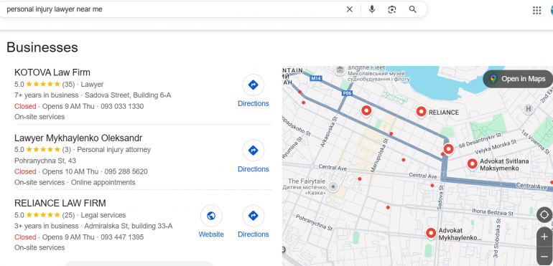Click the P06 road shield on the map
The width and height of the screenshot is (553, 266).
click(347, 93)
